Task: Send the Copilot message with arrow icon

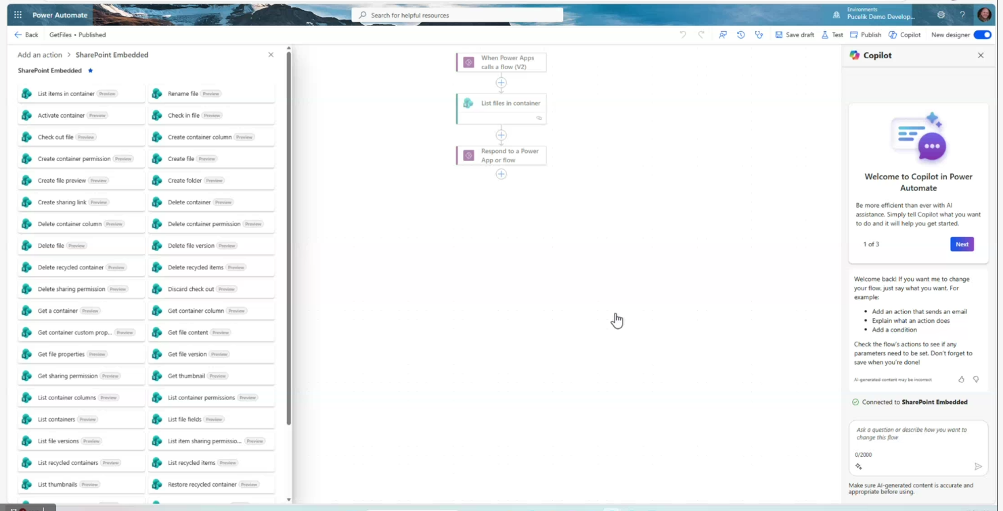Action: pyautogui.click(x=978, y=466)
